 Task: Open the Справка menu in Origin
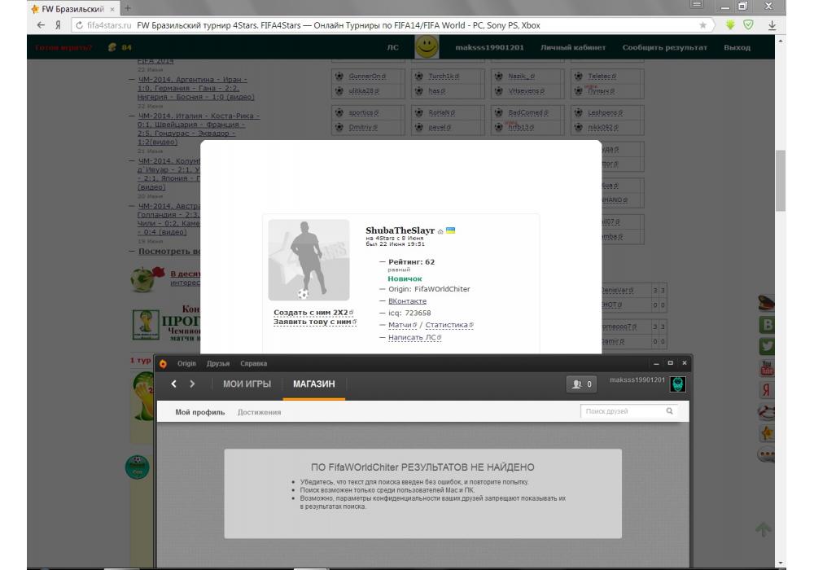pos(253,363)
